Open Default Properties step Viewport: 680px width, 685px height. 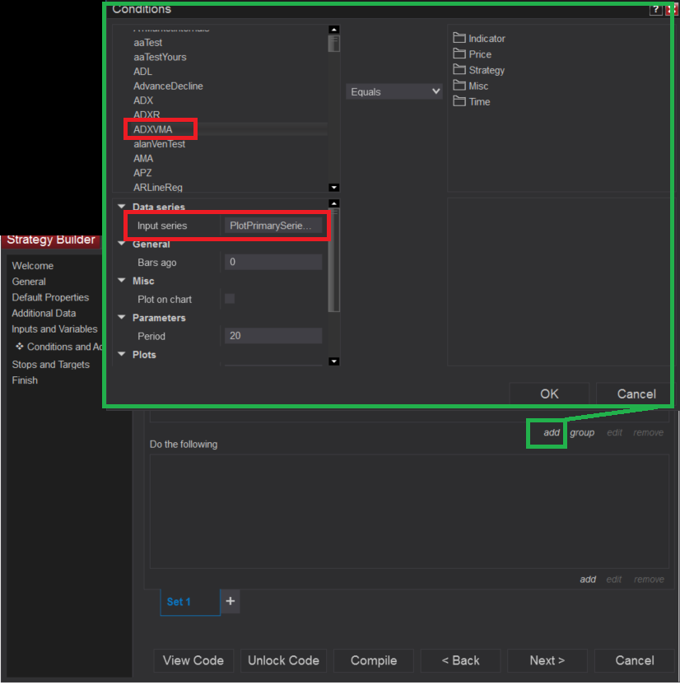pyautogui.click(x=50, y=297)
